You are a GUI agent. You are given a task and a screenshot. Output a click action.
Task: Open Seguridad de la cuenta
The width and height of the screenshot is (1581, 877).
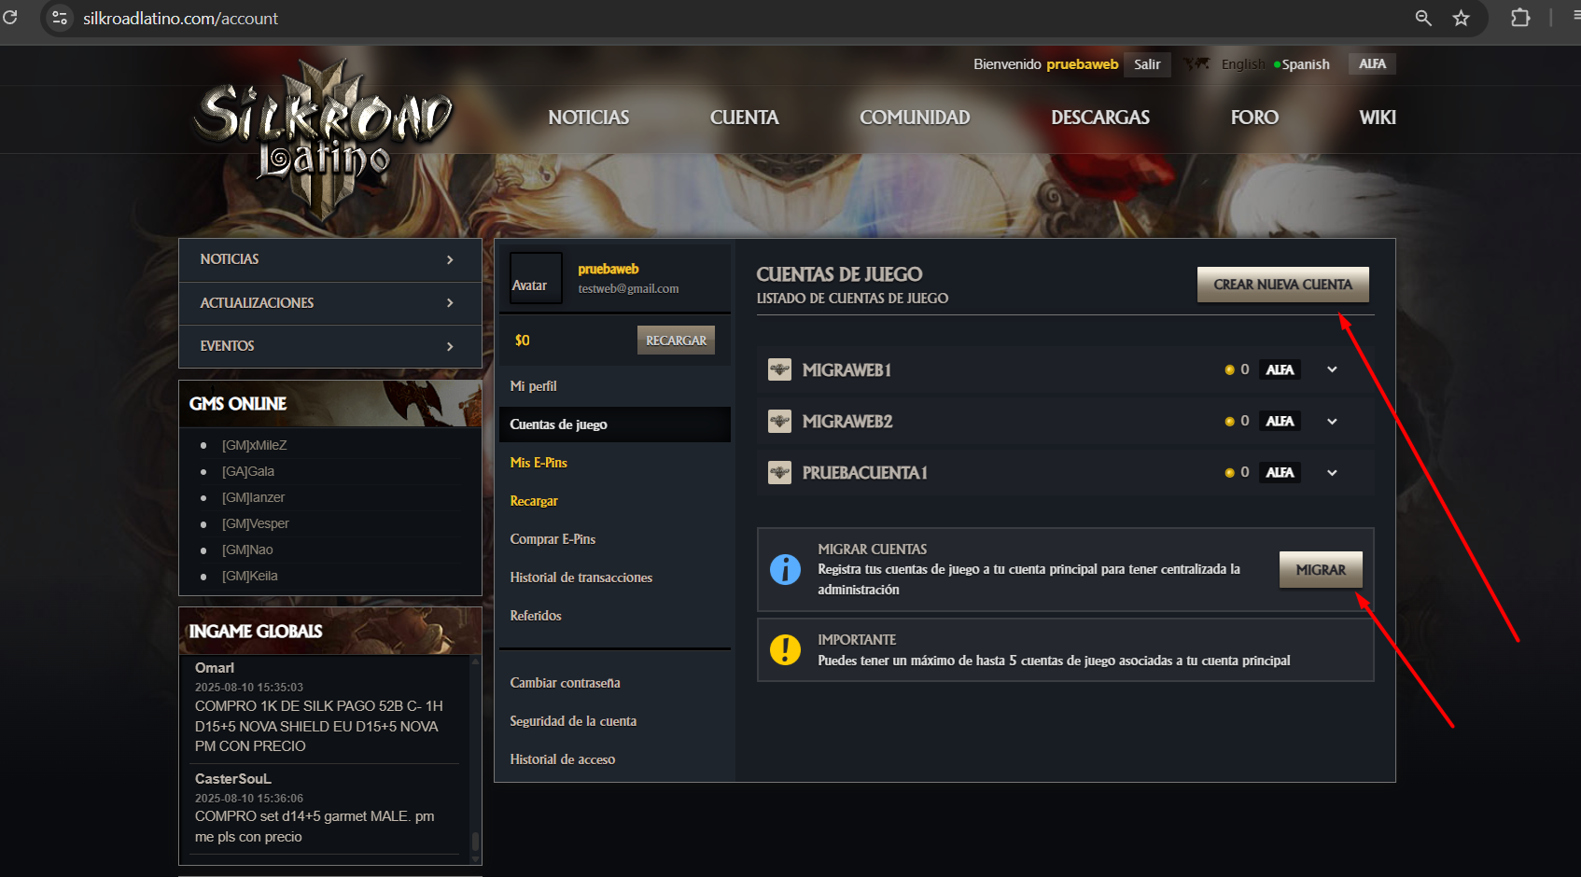(x=573, y=721)
